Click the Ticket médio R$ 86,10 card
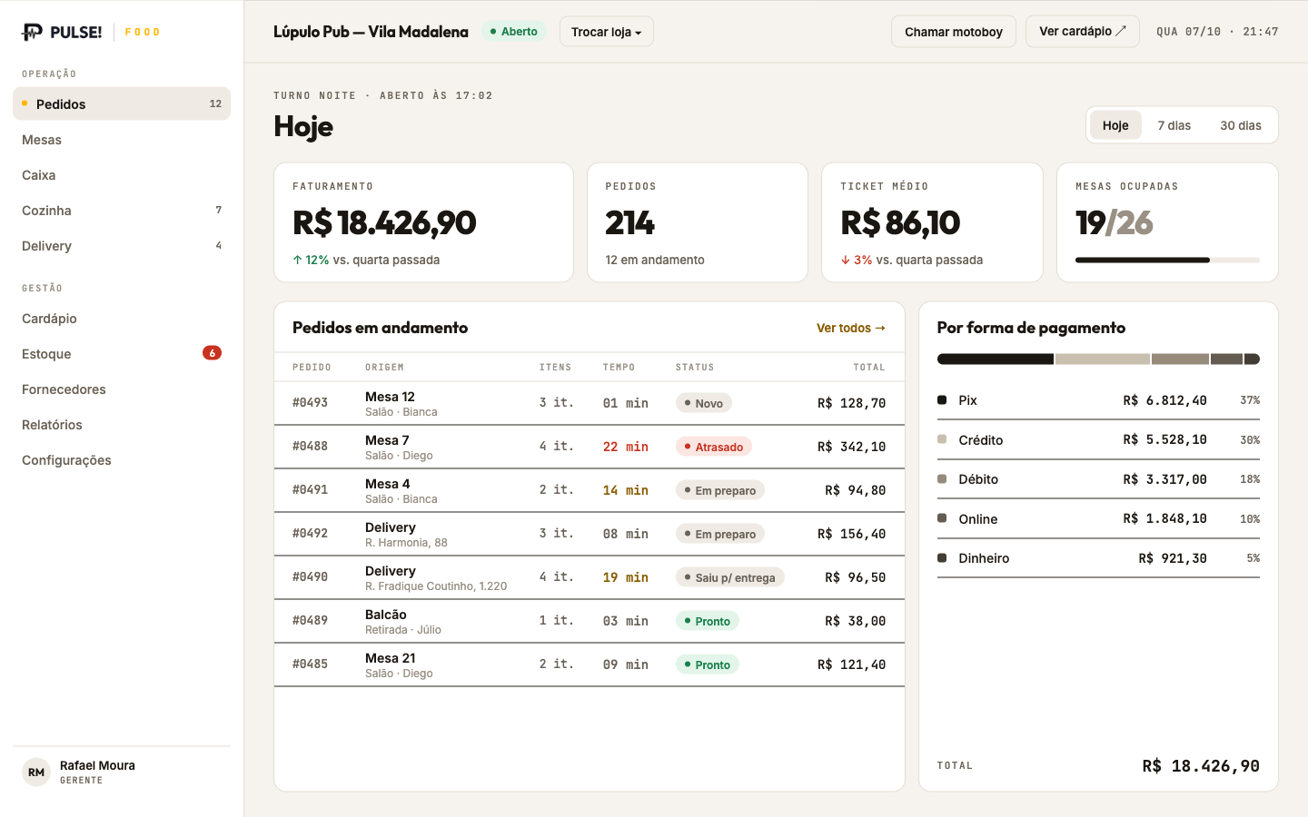Screen dimensions: 1308x817 pyautogui.click(x=932, y=222)
